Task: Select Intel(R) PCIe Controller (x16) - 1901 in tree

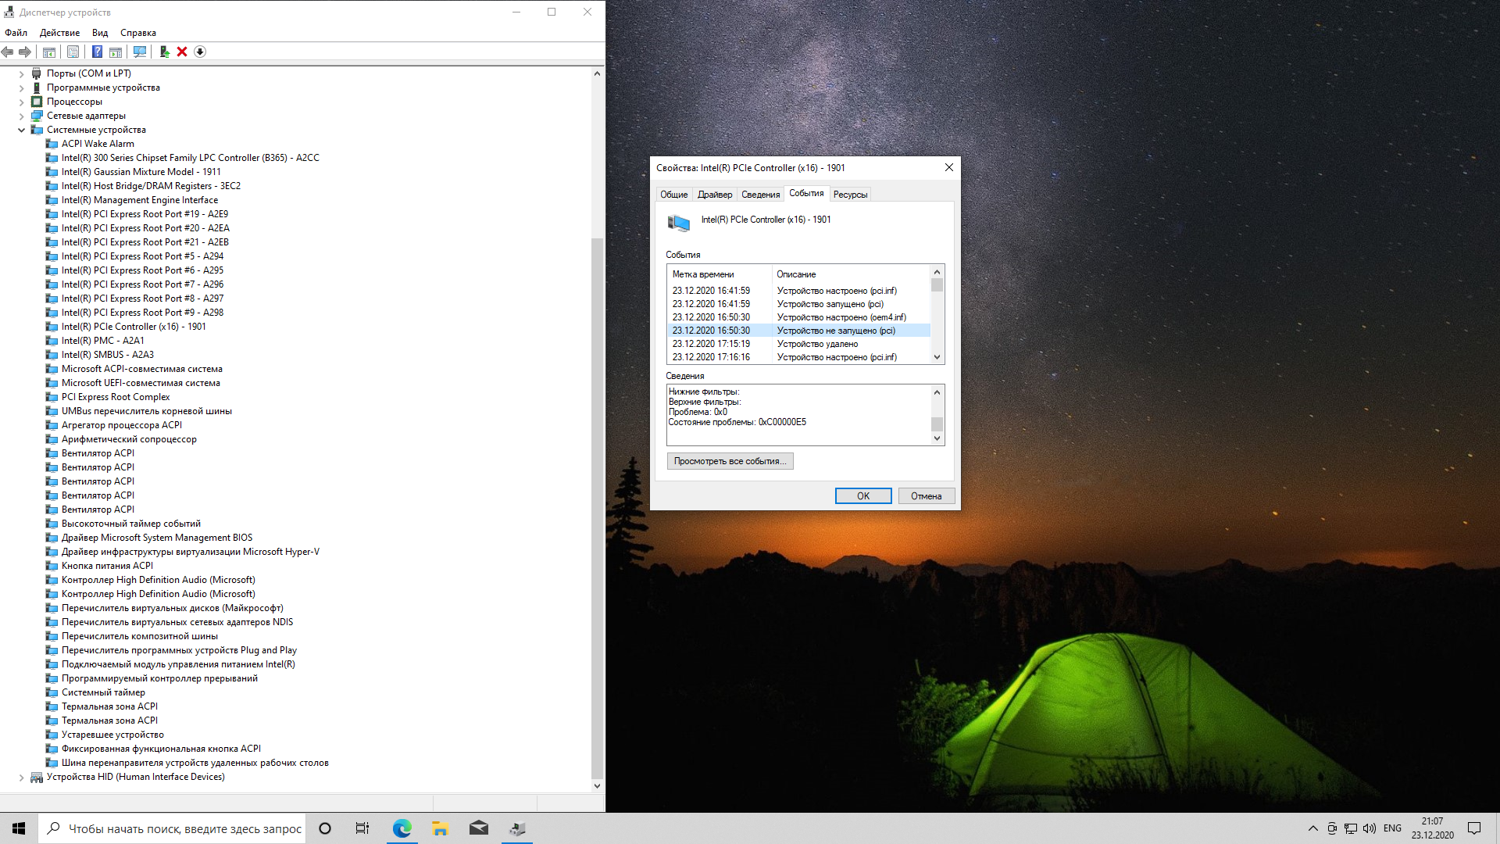Action: (x=134, y=327)
